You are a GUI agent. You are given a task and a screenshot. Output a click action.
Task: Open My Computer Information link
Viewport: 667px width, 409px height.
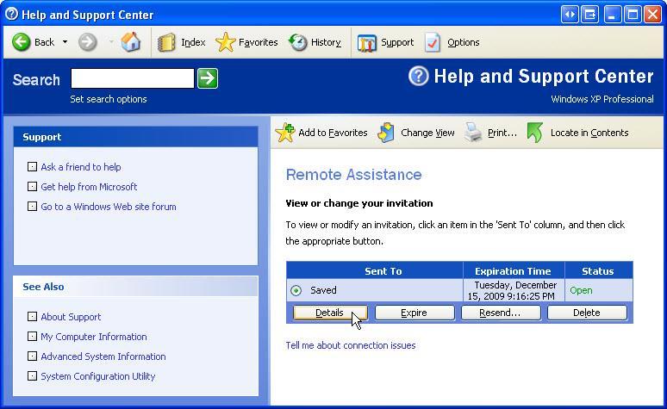[x=94, y=337]
